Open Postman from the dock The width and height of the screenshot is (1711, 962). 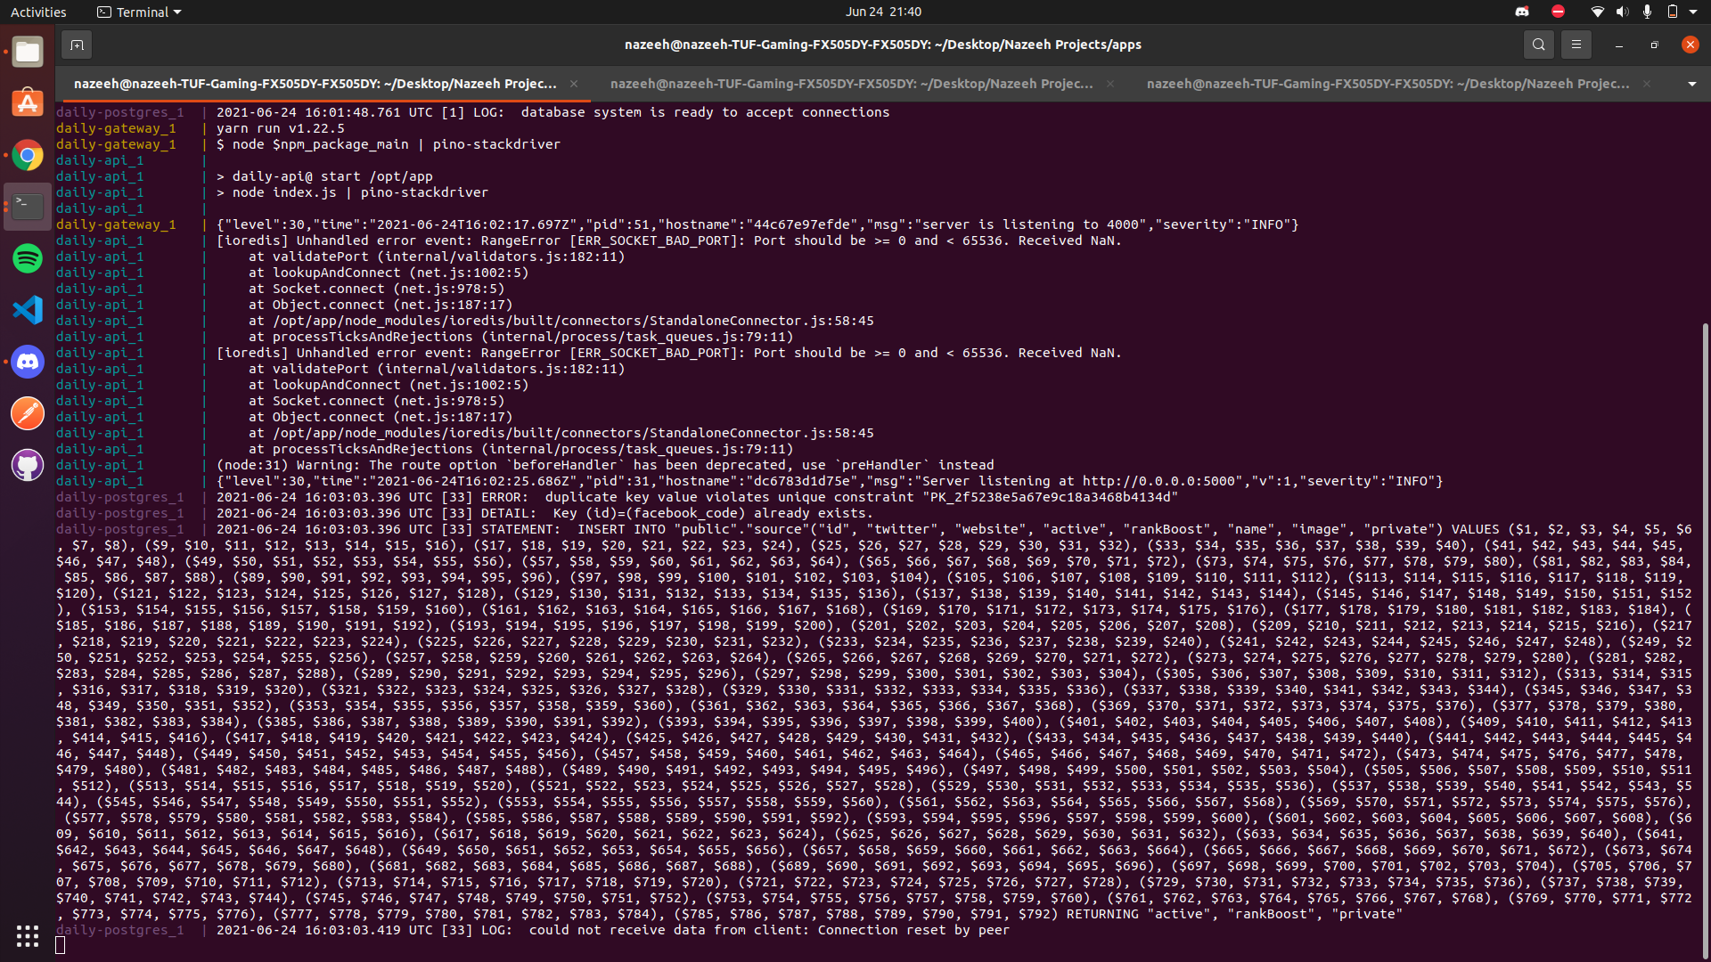click(x=28, y=413)
